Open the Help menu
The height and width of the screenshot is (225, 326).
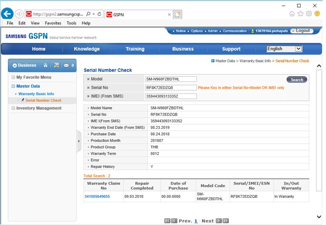click(x=86, y=23)
